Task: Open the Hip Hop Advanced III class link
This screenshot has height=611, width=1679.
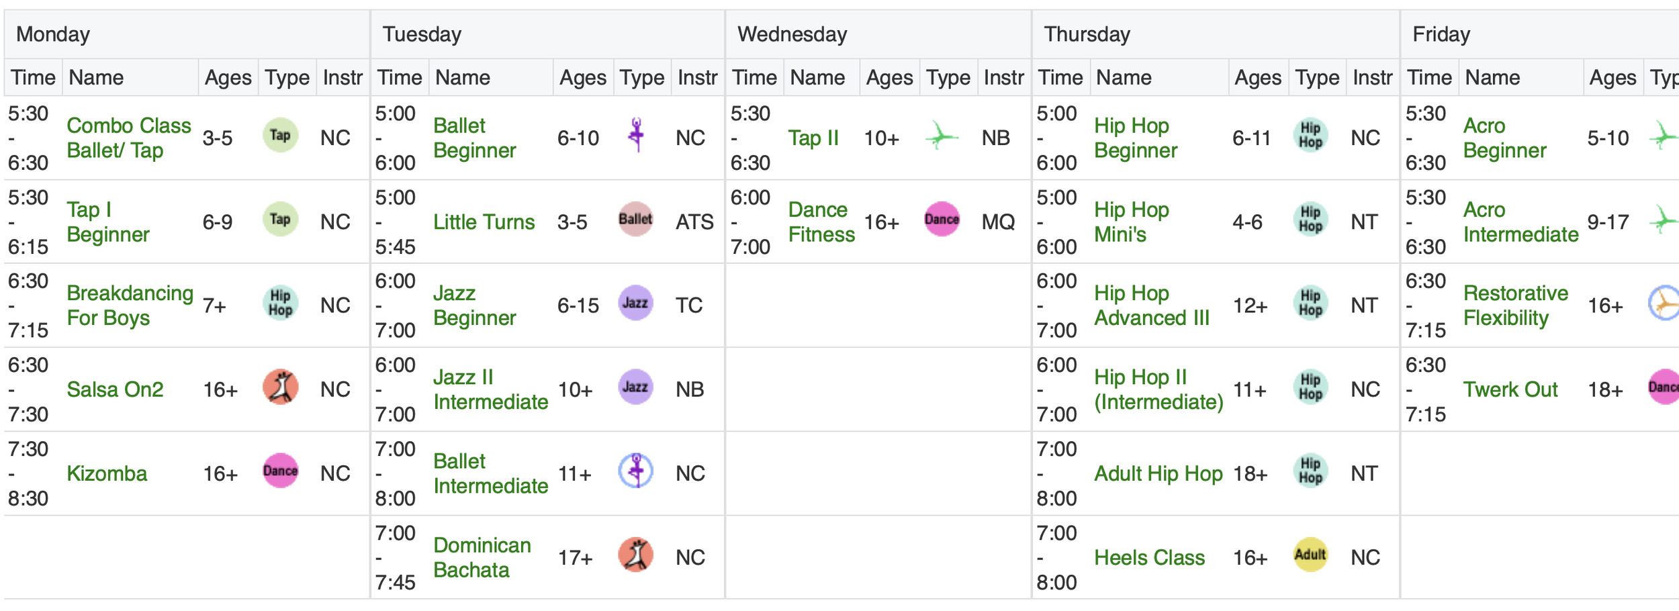Action: click(1151, 305)
